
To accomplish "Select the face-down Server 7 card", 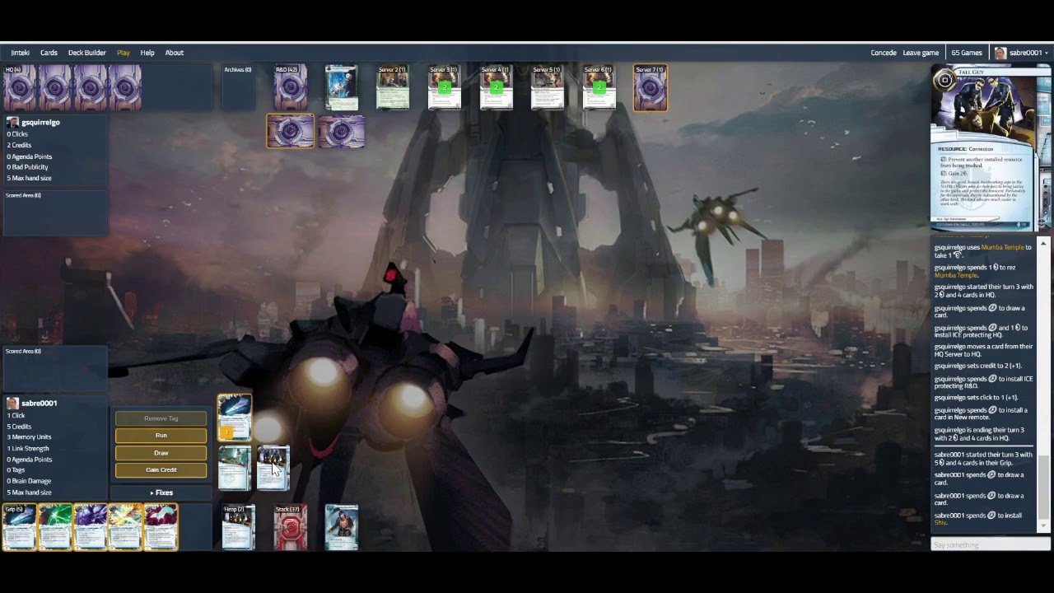I will click(650, 88).
